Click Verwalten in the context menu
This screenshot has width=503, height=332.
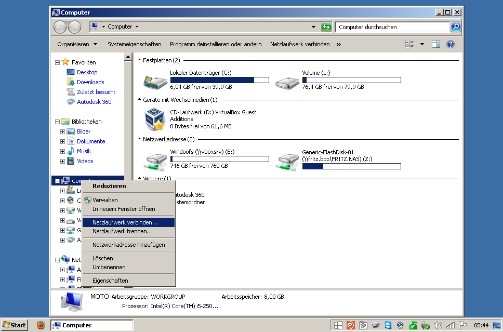(x=105, y=200)
